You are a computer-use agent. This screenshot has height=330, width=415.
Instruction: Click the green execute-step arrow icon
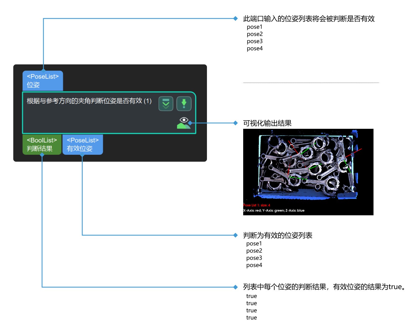[x=184, y=103]
